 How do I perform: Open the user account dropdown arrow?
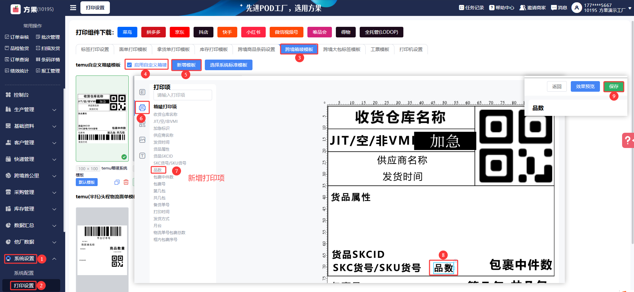click(x=630, y=8)
